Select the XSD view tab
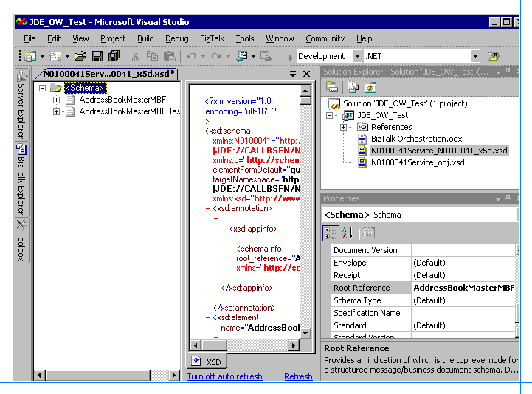This screenshot has height=394, width=532. click(x=207, y=362)
